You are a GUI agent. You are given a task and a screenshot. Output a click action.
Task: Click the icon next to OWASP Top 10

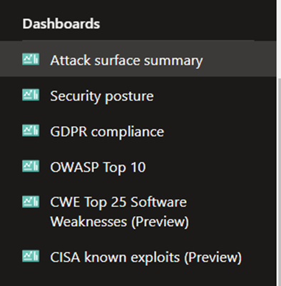point(31,166)
